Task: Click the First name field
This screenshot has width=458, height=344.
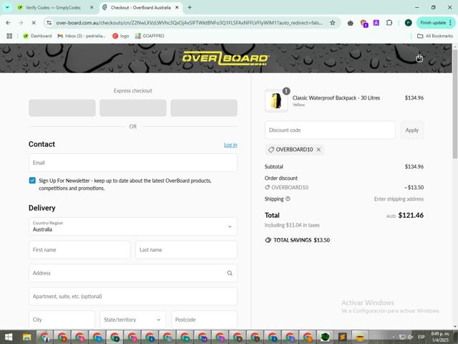Action: point(79,250)
